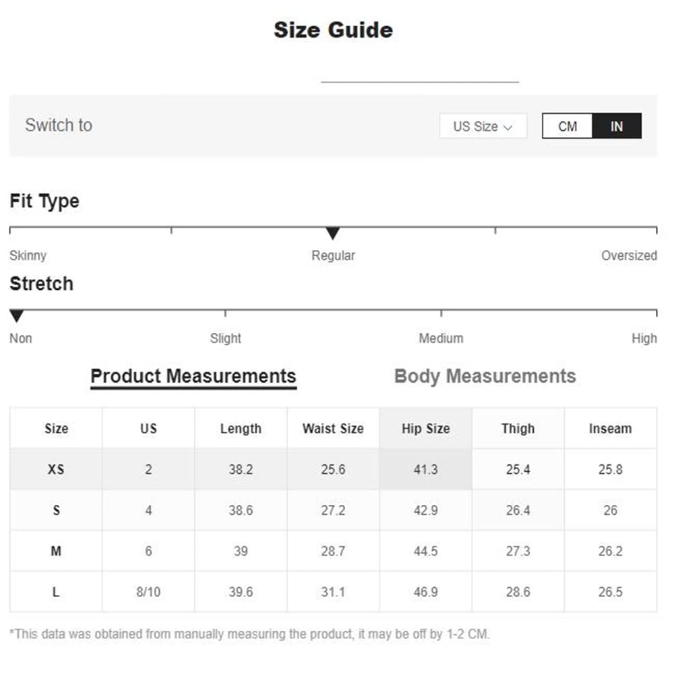Image resolution: width=674 pixels, height=674 pixels.
Task: Click the Thigh column header
Action: pos(518,429)
